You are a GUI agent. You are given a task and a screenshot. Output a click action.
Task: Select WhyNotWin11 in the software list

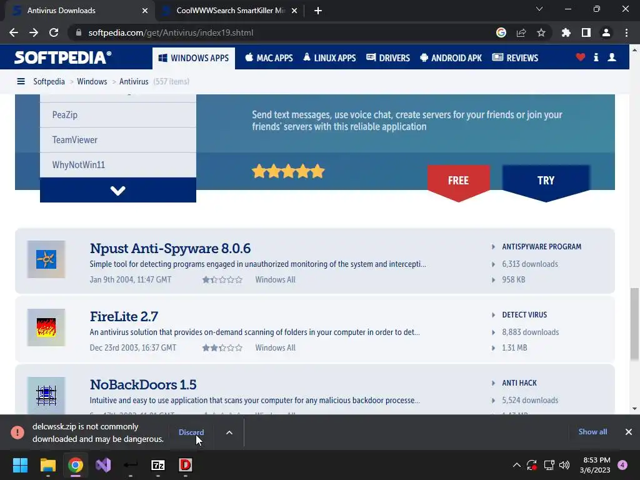click(x=118, y=165)
